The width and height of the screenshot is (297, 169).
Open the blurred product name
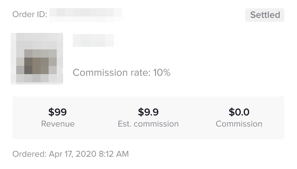pos(93,40)
